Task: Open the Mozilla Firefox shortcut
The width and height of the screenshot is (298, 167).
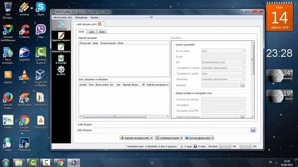Action: [8, 101]
